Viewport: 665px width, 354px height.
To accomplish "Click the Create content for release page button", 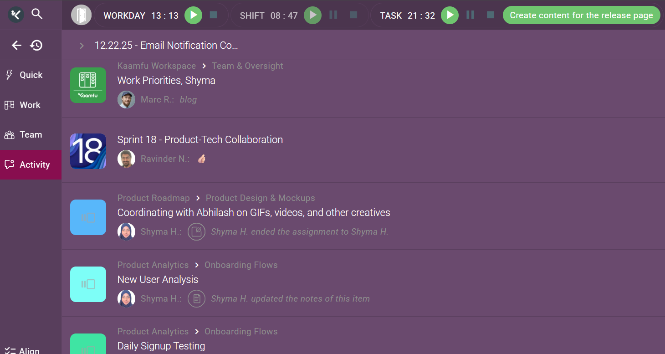I will [581, 15].
